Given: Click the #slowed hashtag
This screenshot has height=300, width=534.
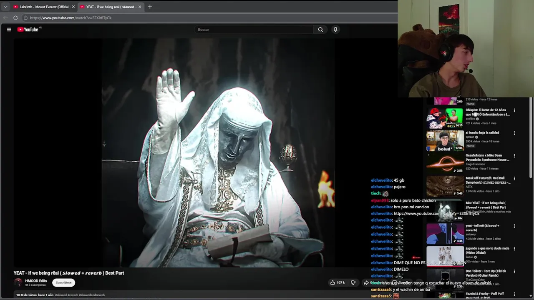Looking at the screenshot, I should pos(60,295).
